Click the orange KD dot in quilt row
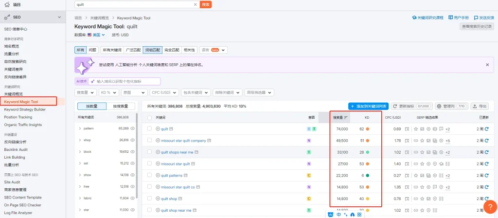Screen dimensions: 498x218 coord(368,129)
